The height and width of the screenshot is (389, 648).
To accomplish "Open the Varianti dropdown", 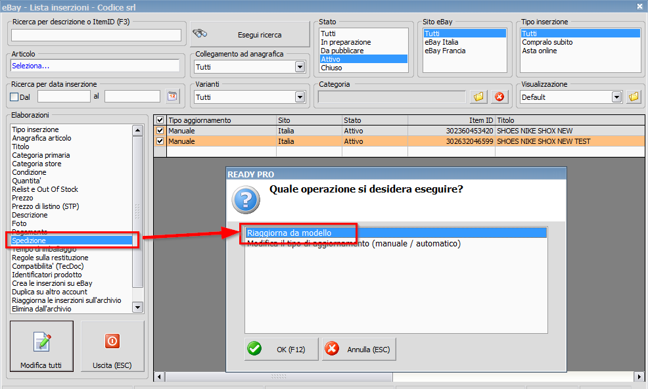I will click(x=300, y=97).
